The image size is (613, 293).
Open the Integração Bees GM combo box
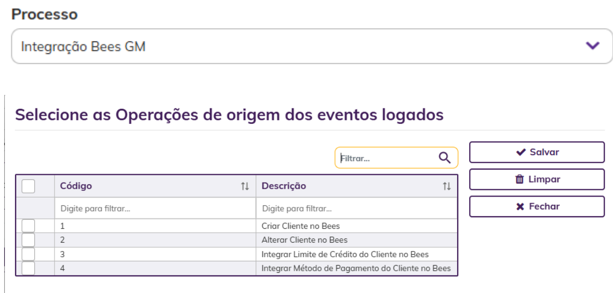312,46
